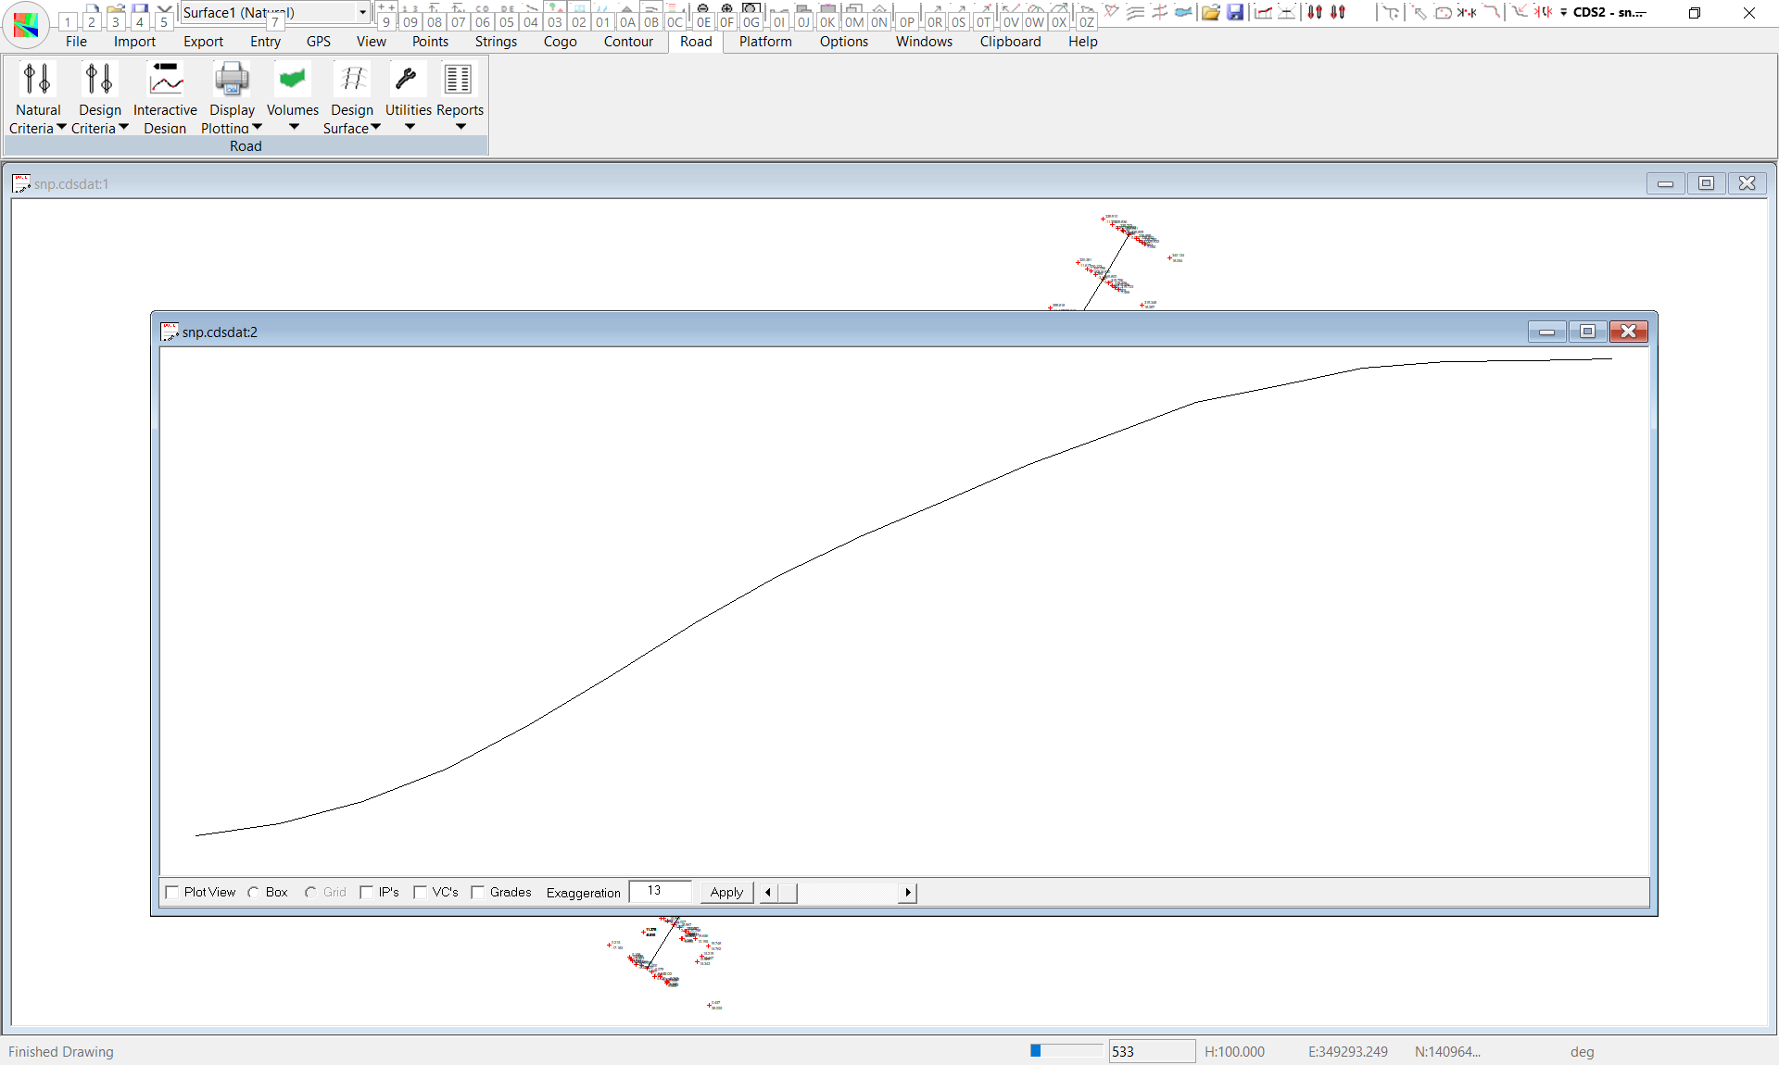Open the Natural Criteria tool

click(37, 81)
